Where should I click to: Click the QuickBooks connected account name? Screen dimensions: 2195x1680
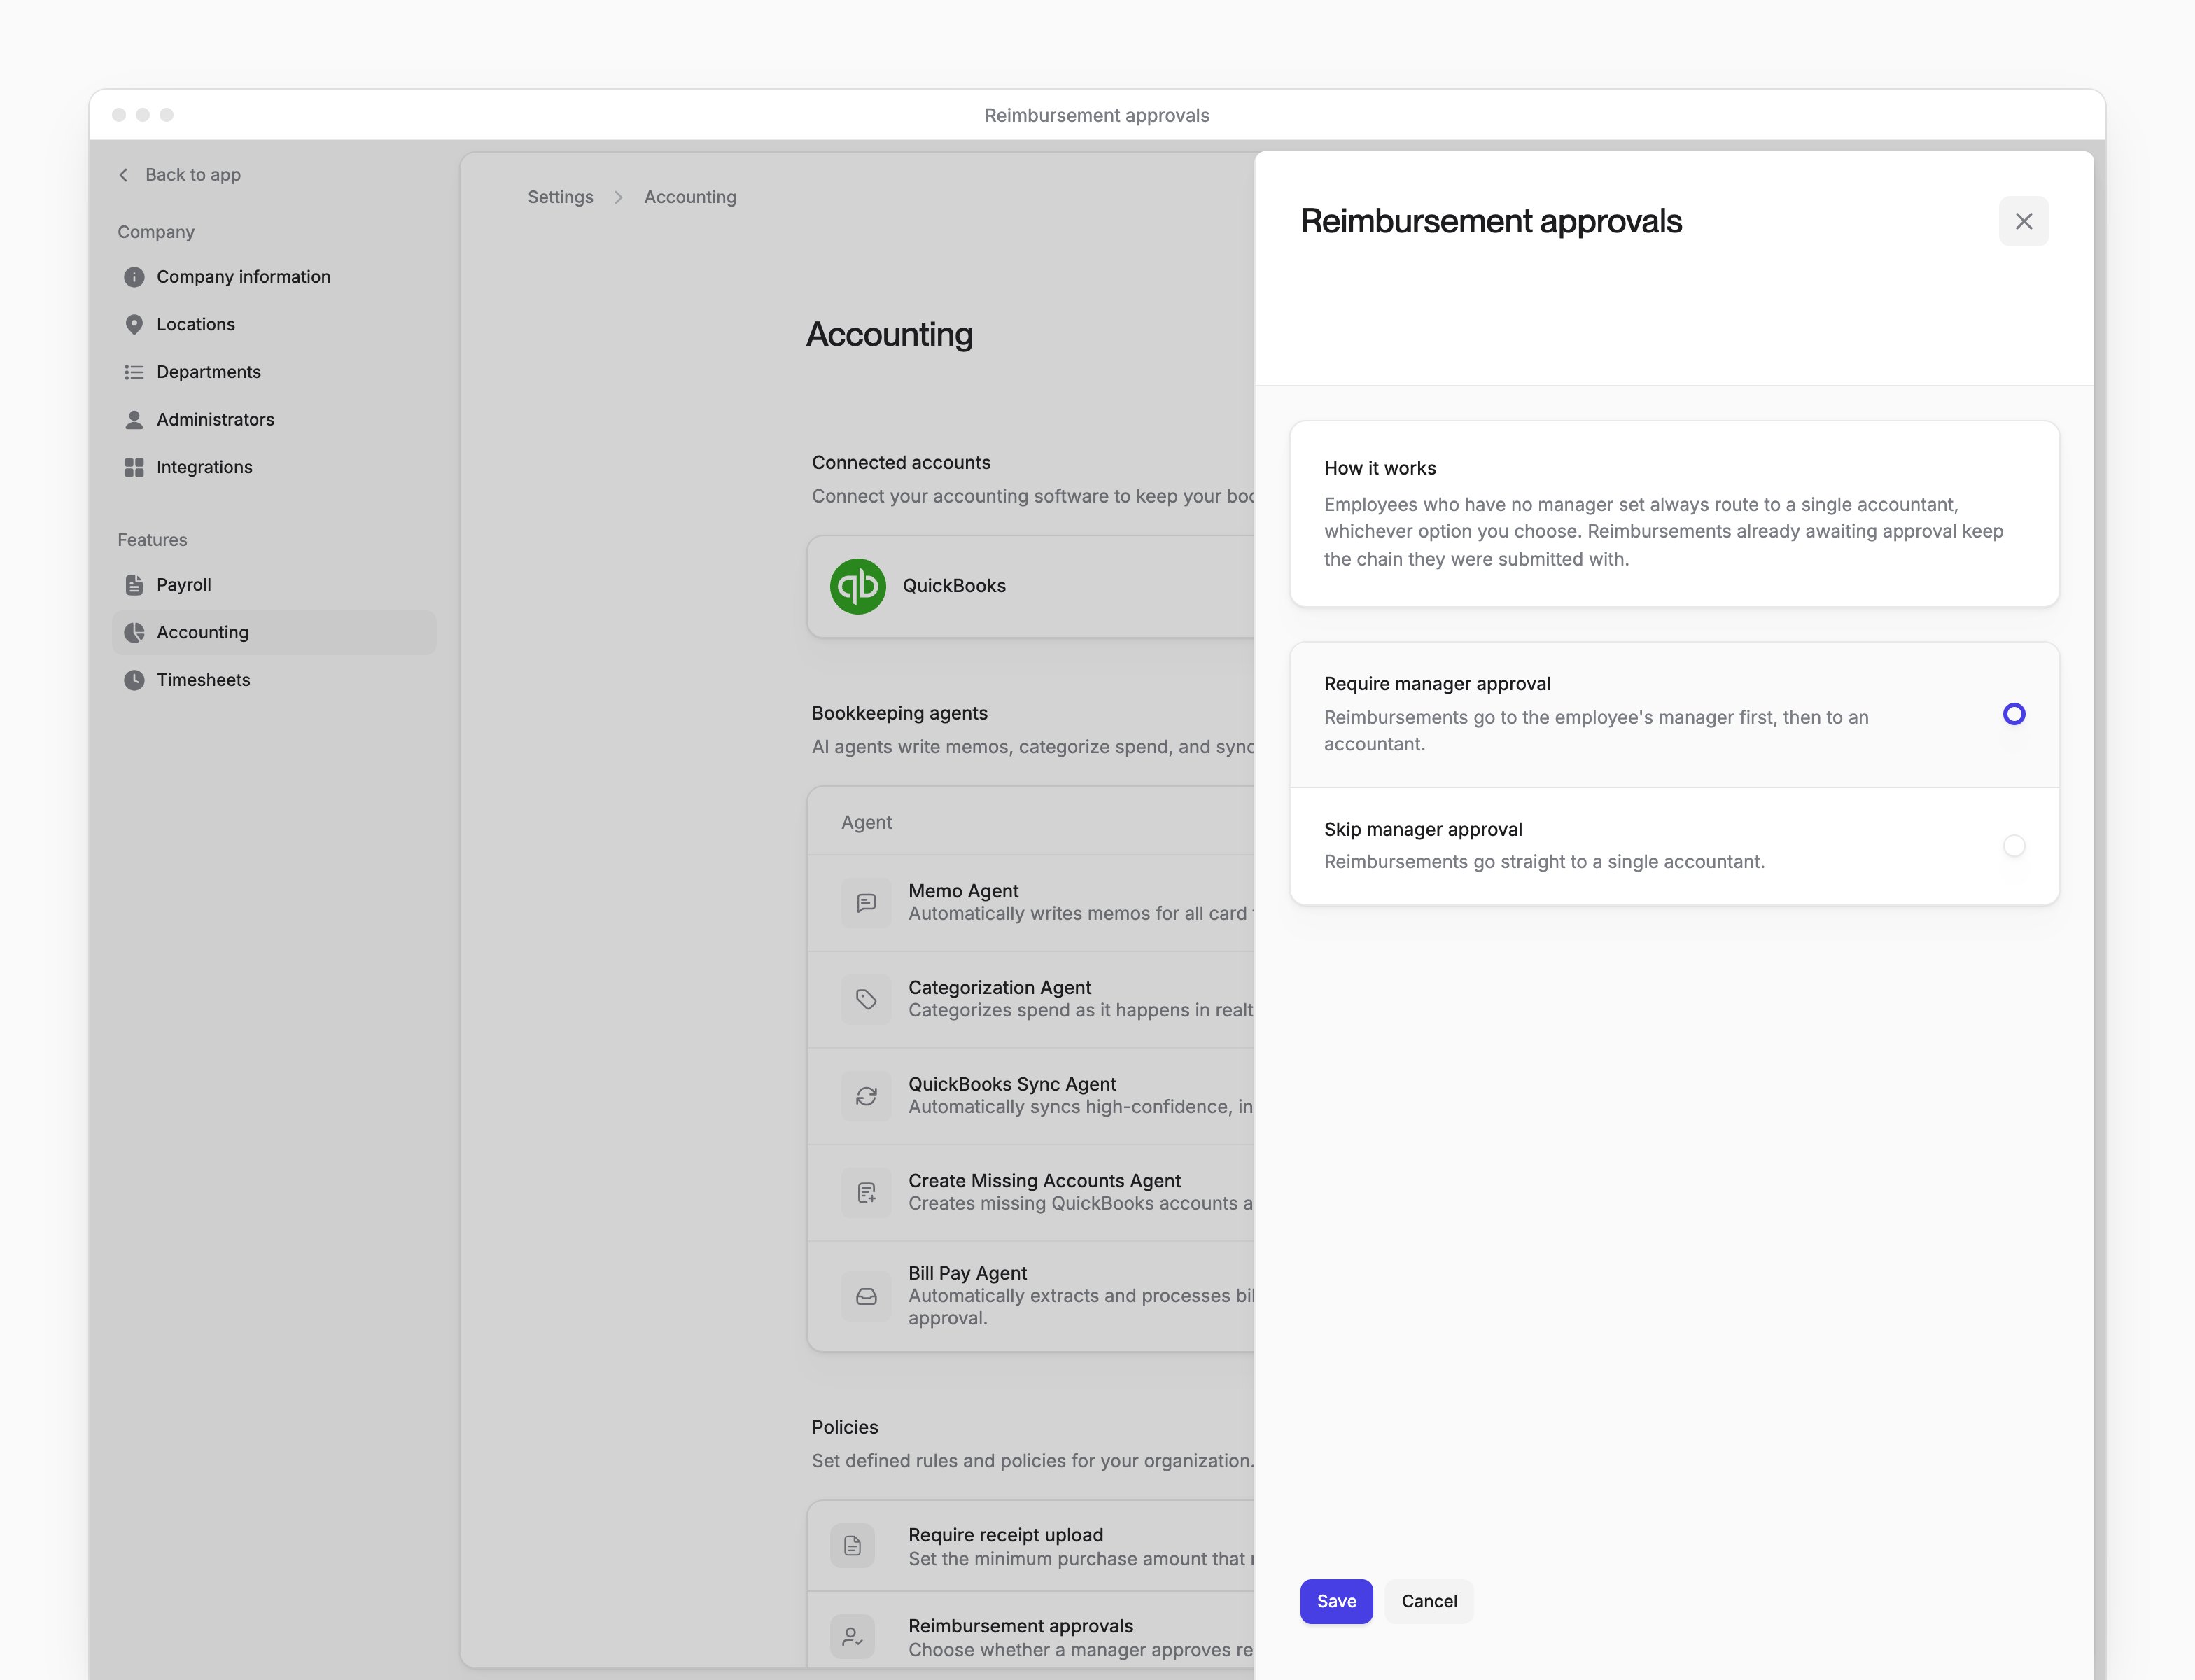click(954, 586)
